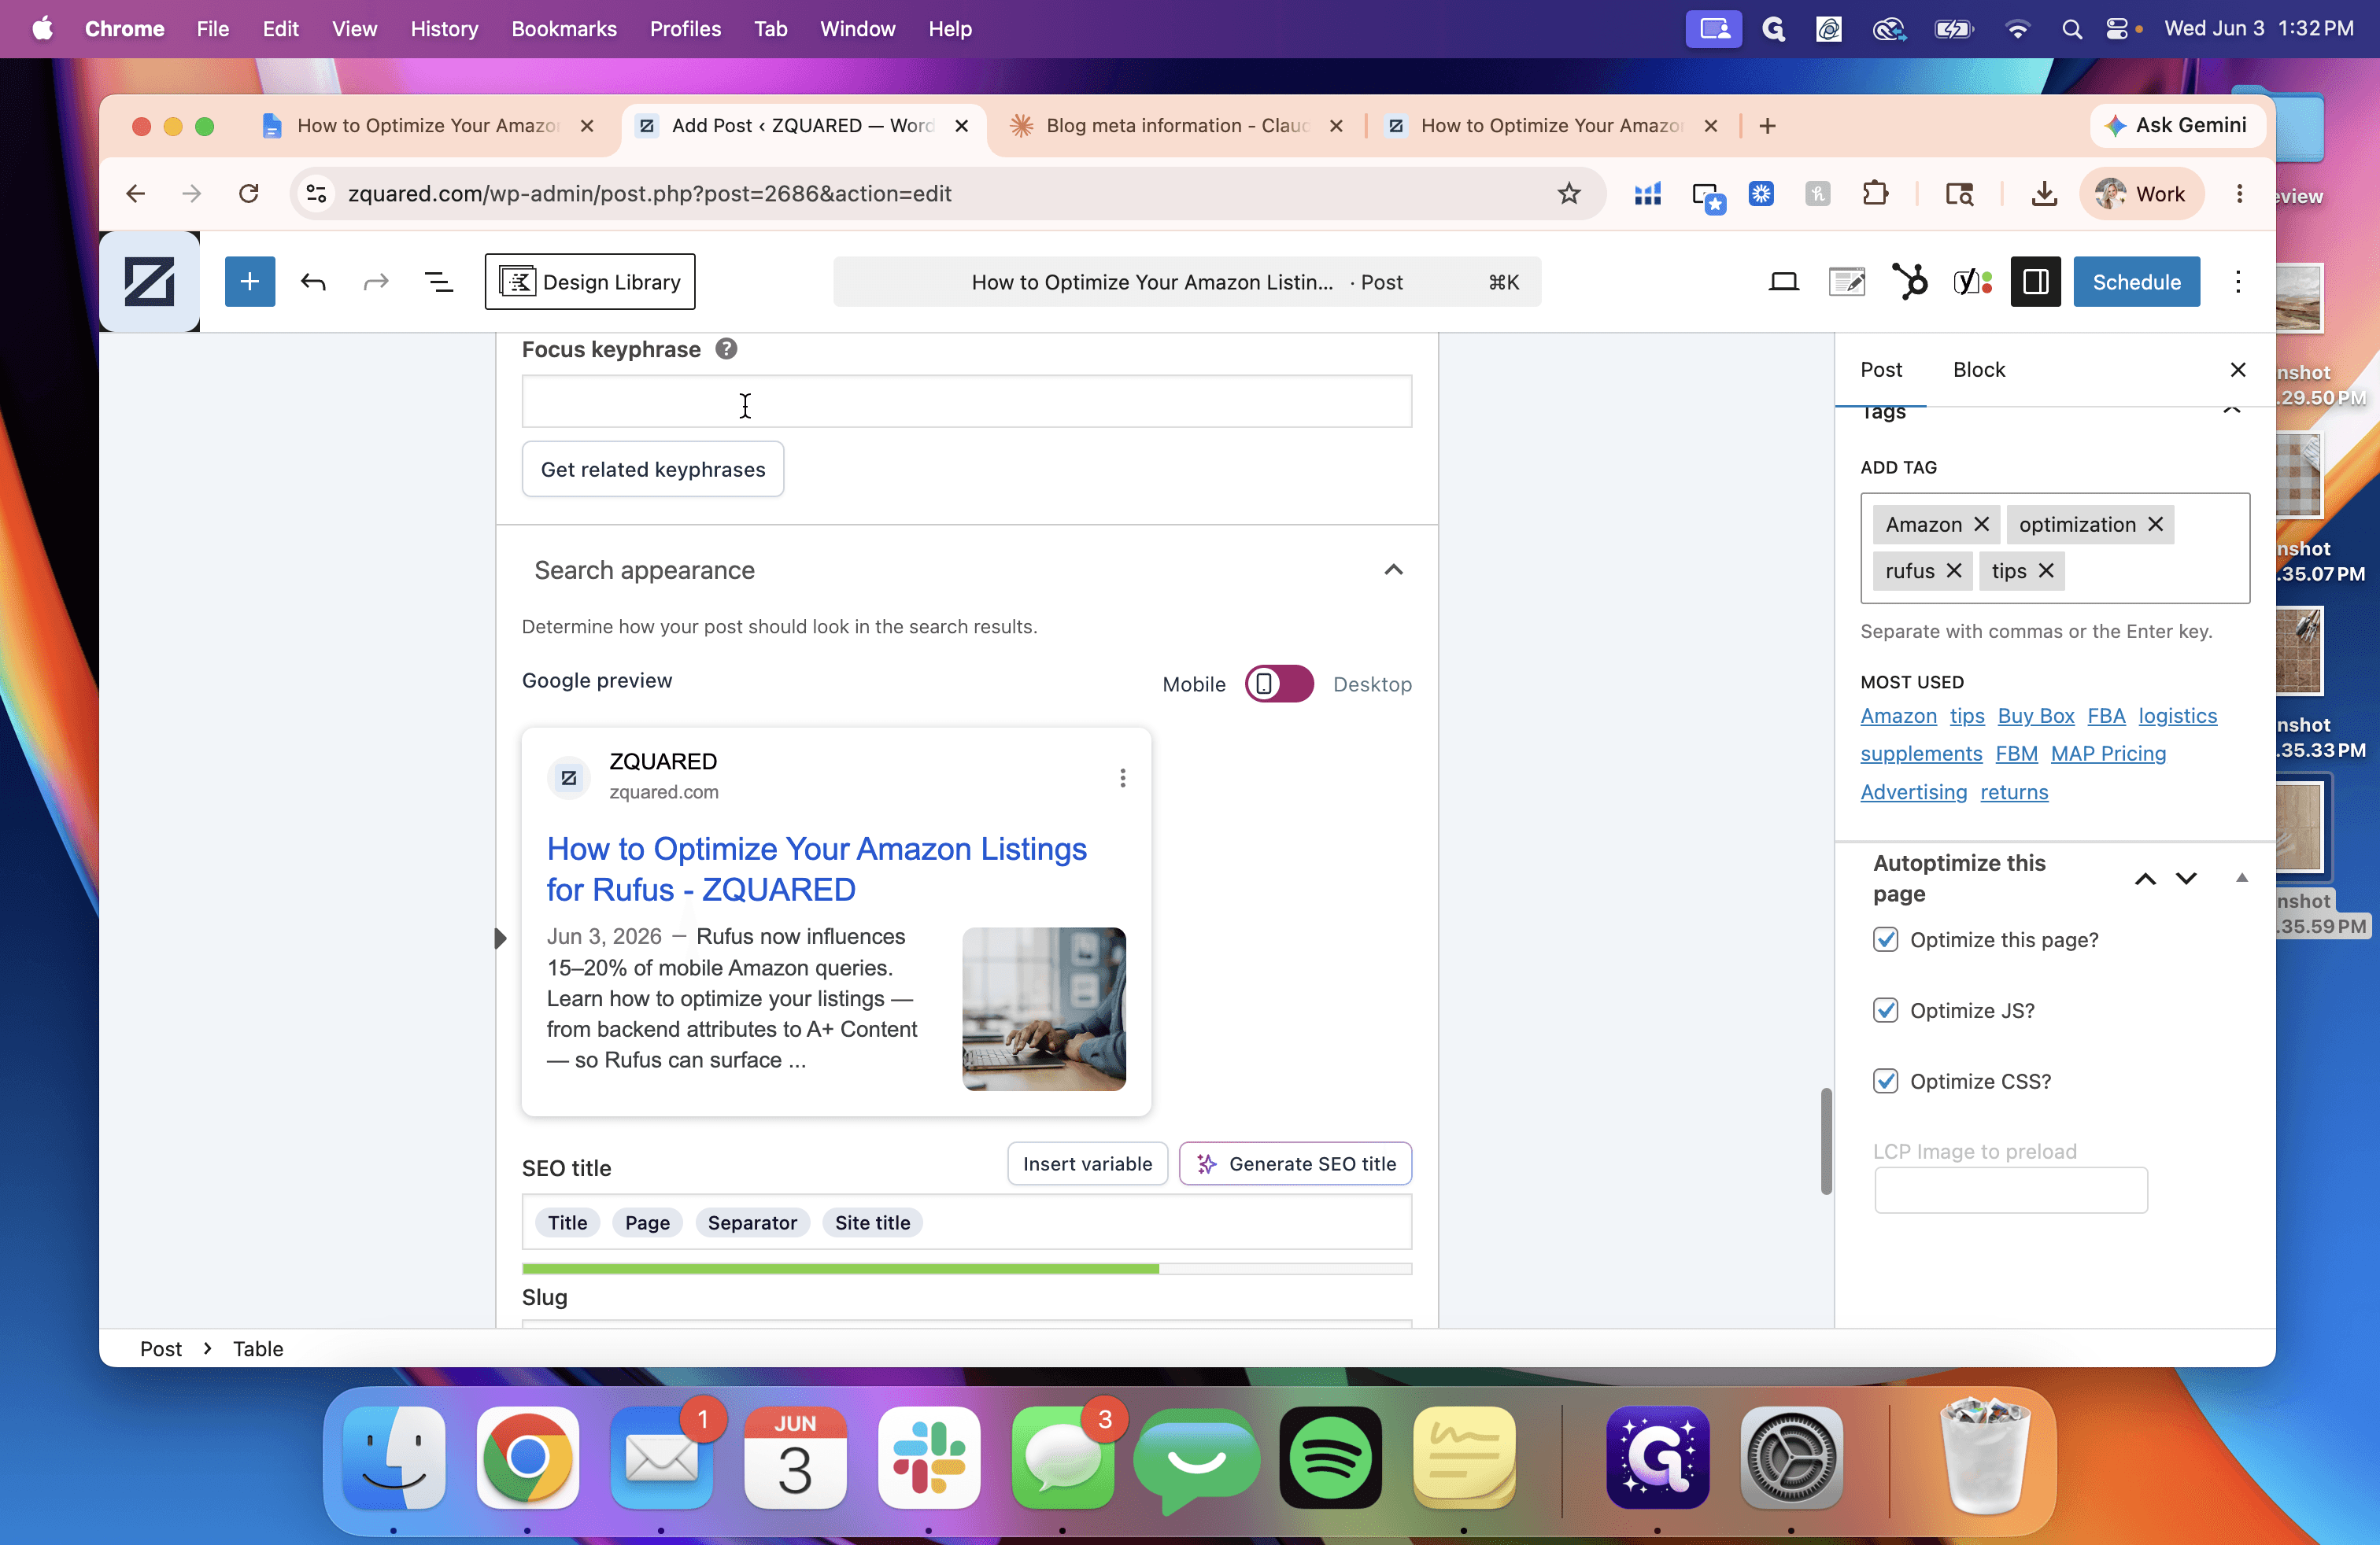Expand the left-edge side panel arrow

click(x=500, y=938)
